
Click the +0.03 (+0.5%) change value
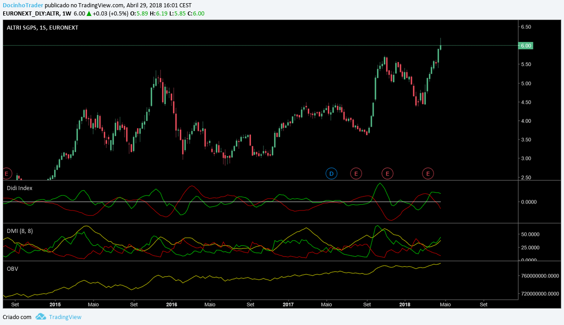pyautogui.click(x=110, y=13)
